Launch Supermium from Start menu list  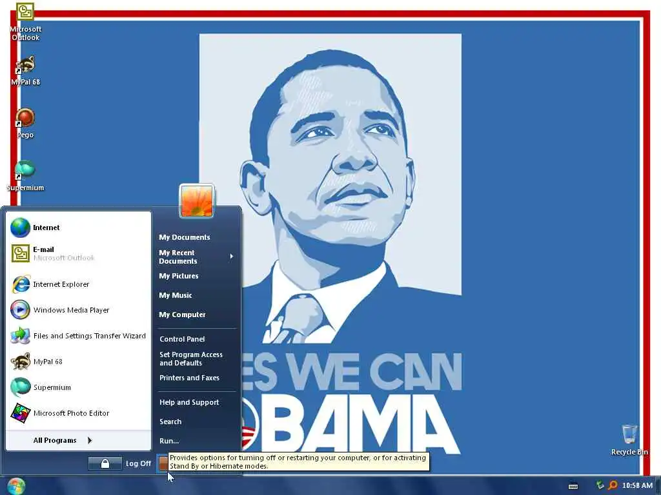(x=78, y=387)
